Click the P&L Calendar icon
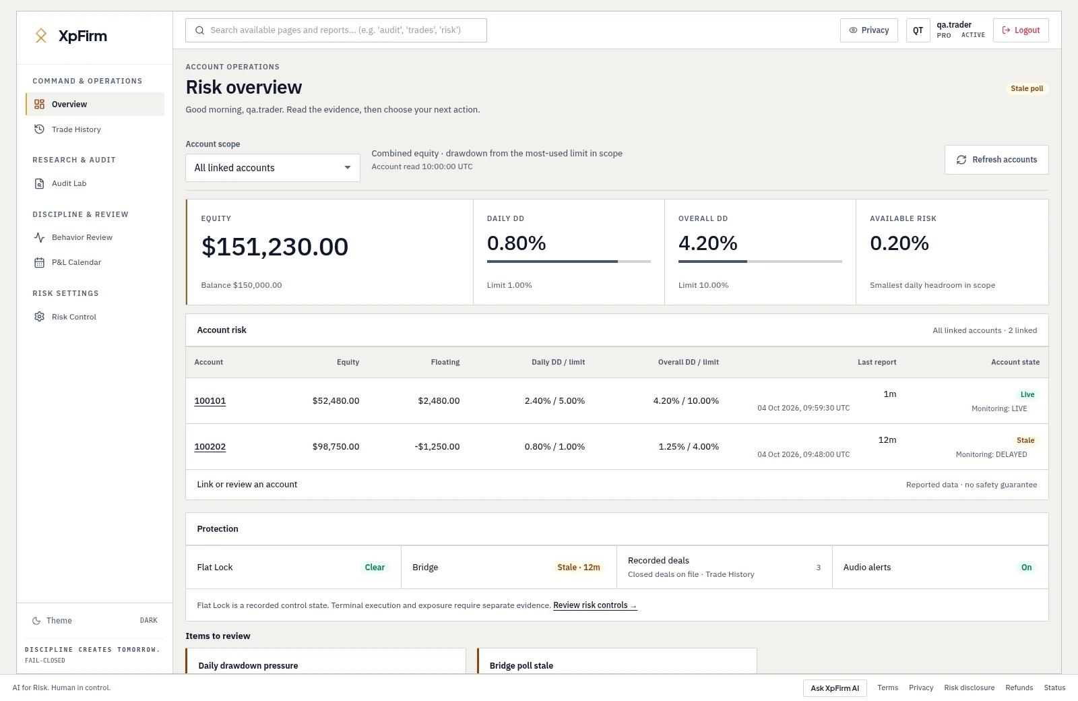1078x701 pixels. (x=40, y=262)
